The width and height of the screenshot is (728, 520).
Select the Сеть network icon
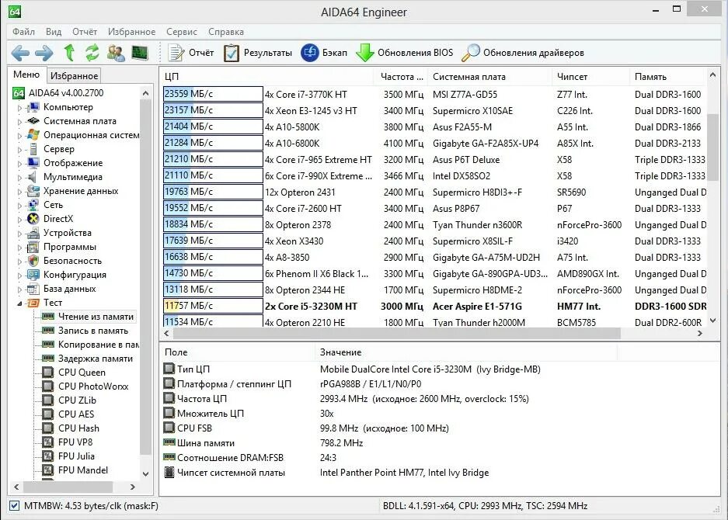click(x=33, y=205)
